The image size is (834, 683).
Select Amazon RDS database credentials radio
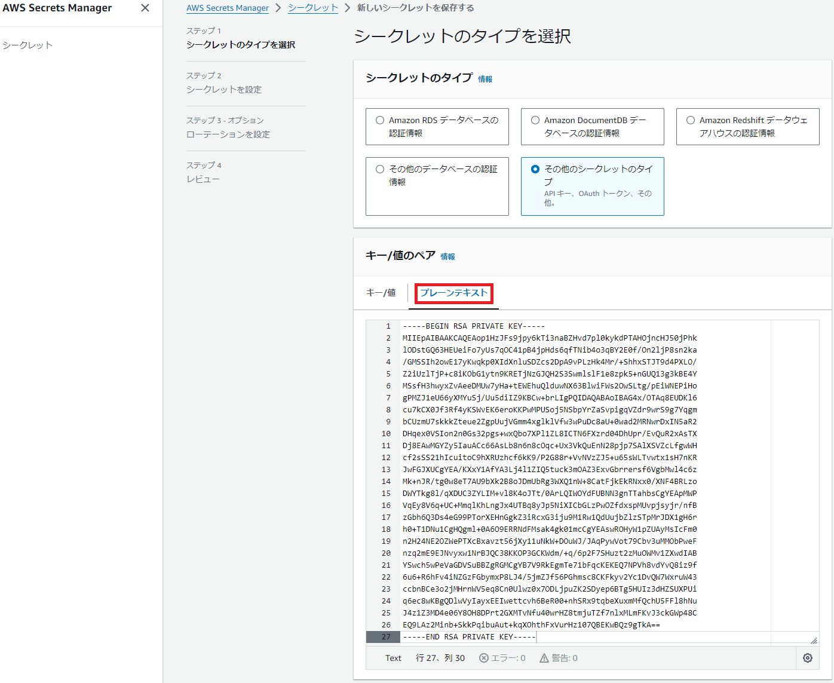tap(380, 120)
